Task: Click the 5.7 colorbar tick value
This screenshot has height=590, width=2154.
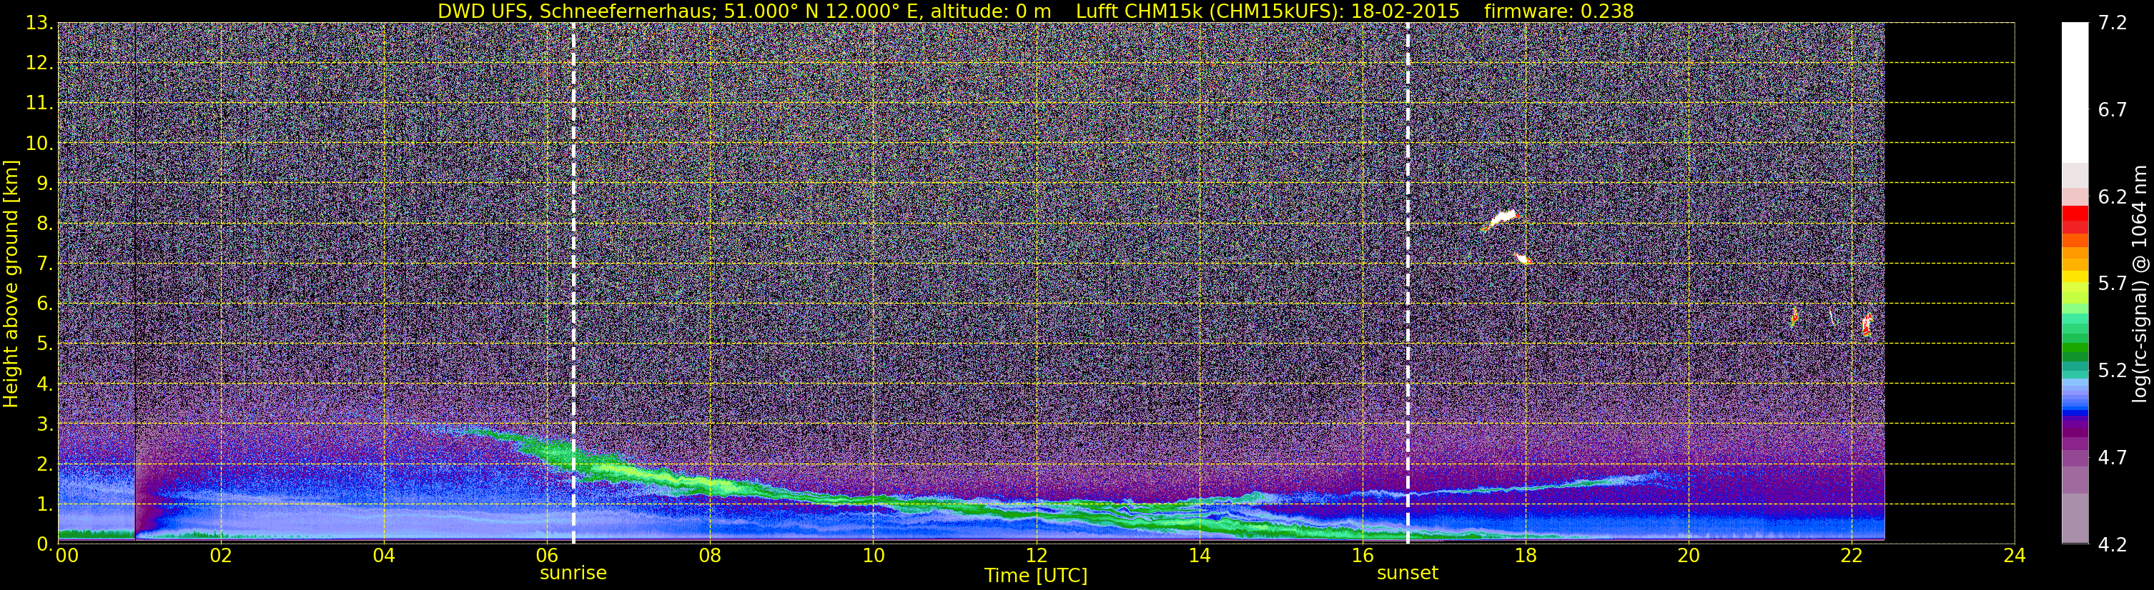Action: coord(2113,284)
